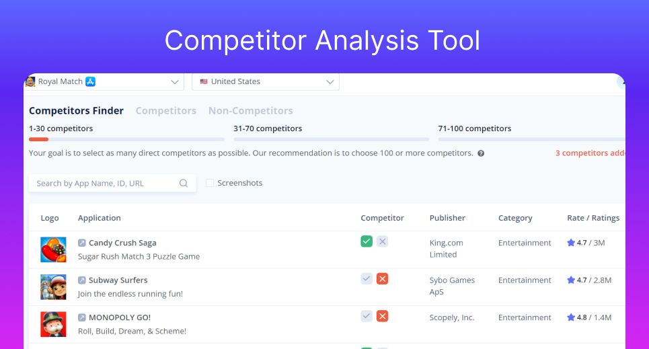Screen dimensions: 649x349
Task: Open Subway Surfers external link icon
Action: (x=82, y=280)
